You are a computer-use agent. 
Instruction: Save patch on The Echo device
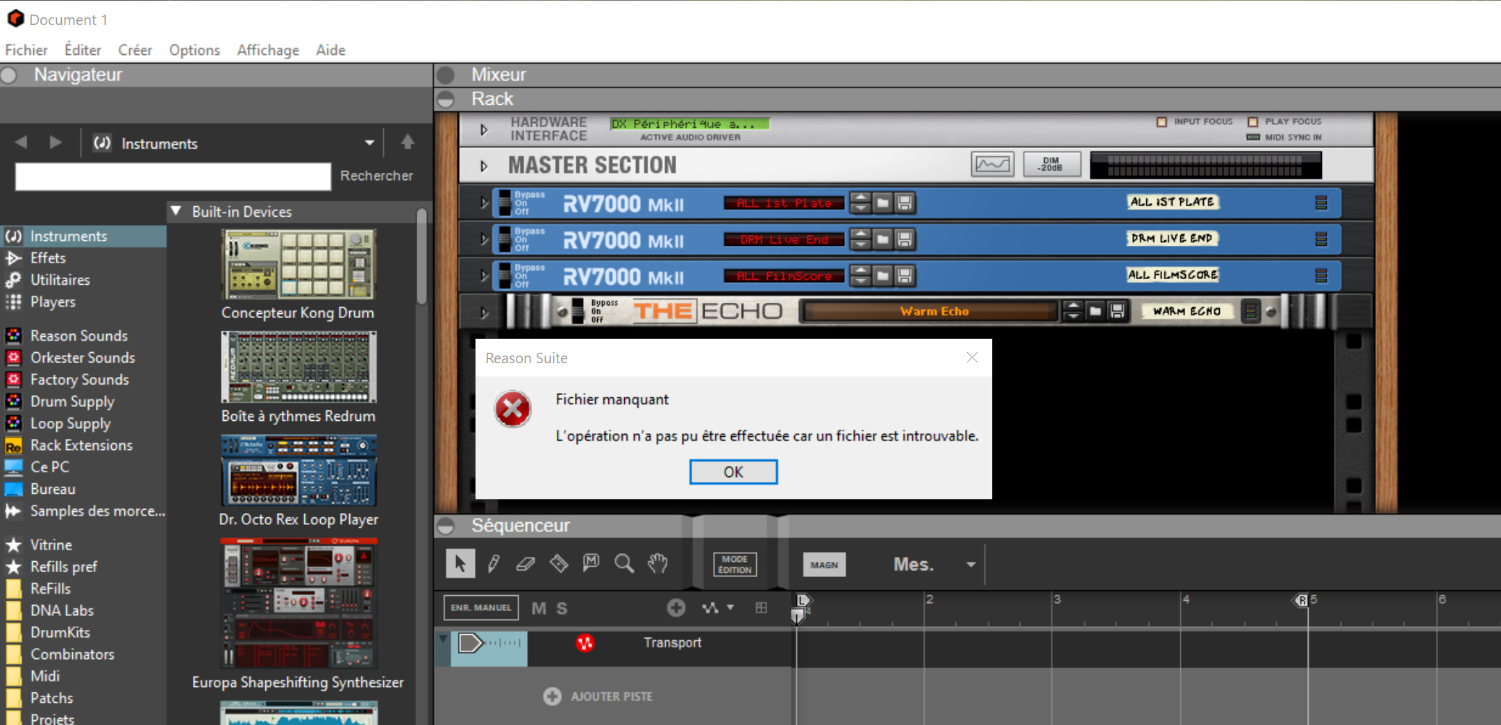(x=1117, y=311)
